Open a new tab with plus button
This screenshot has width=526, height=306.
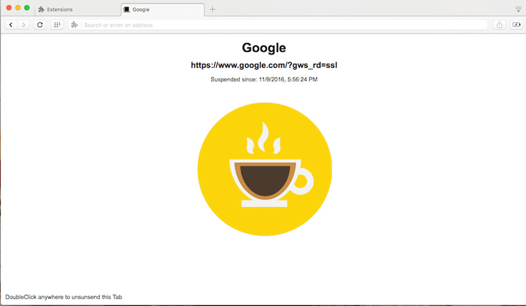[x=212, y=9]
